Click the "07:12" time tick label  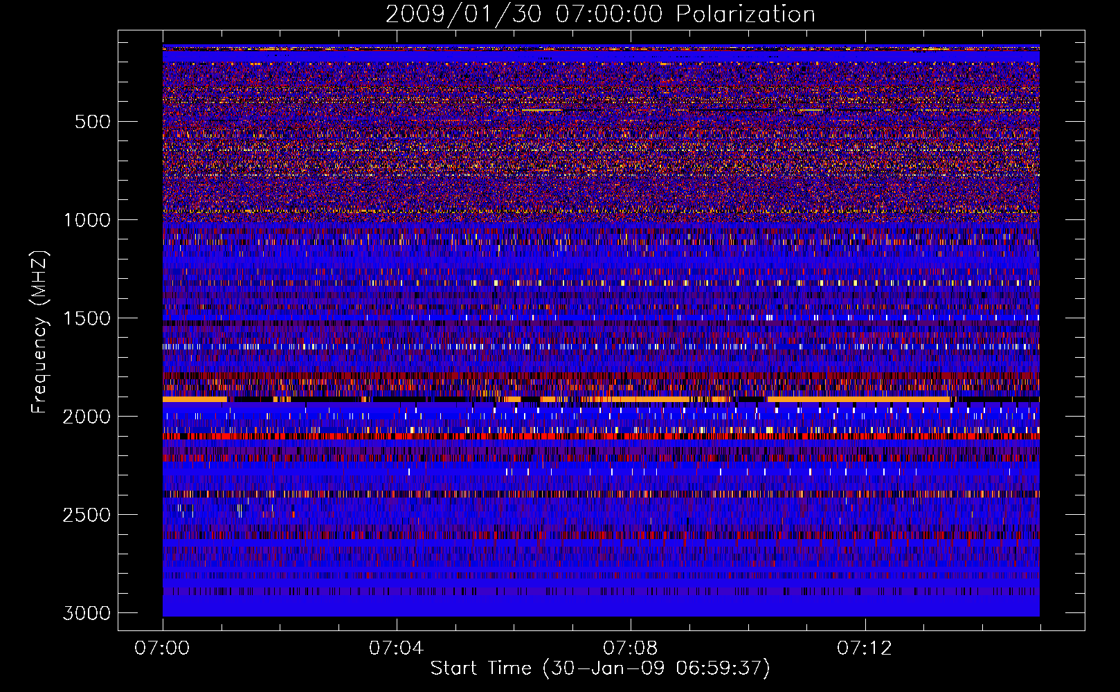tap(865, 648)
